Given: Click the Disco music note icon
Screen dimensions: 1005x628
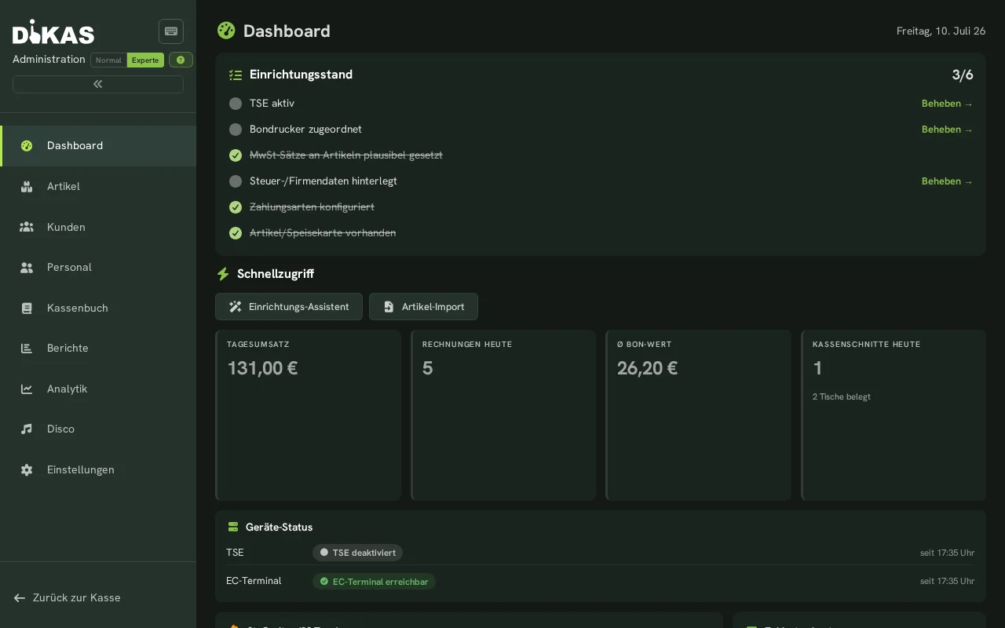Looking at the screenshot, I should pos(27,429).
